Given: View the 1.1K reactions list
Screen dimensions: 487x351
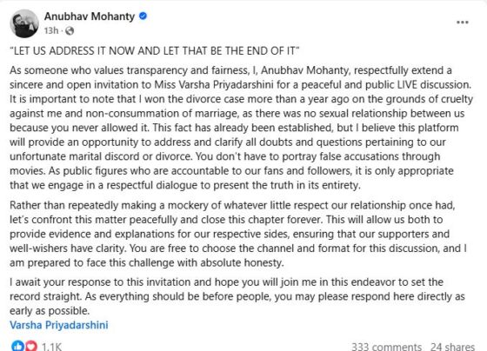Looking at the screenshot, I should [x=51, y=347].
